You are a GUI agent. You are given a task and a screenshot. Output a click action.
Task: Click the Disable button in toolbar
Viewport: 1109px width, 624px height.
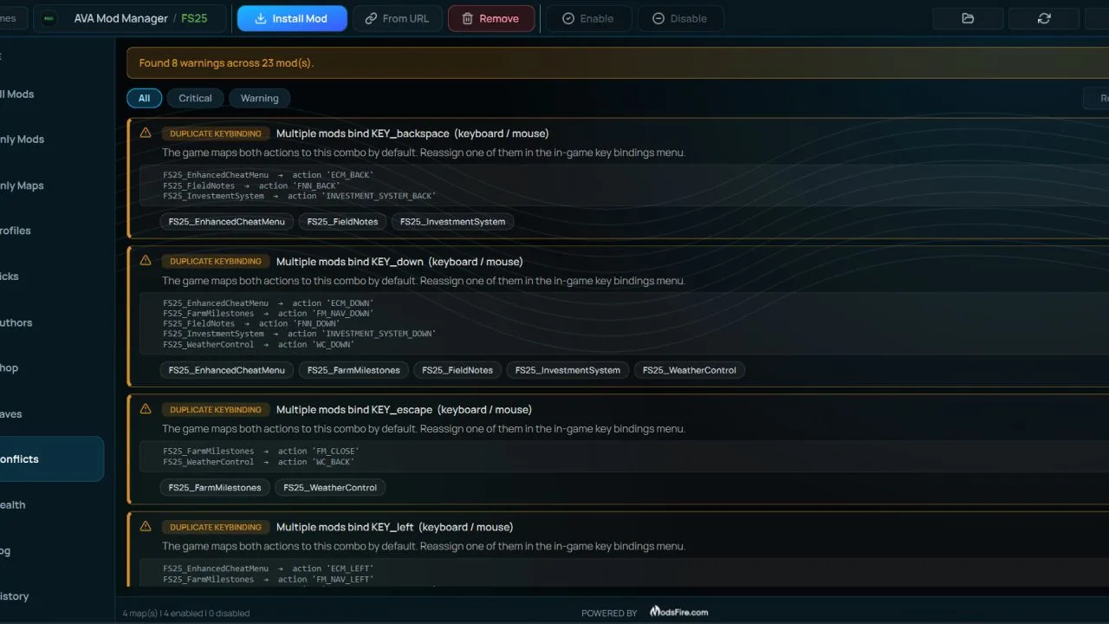[x=680, y=18]
